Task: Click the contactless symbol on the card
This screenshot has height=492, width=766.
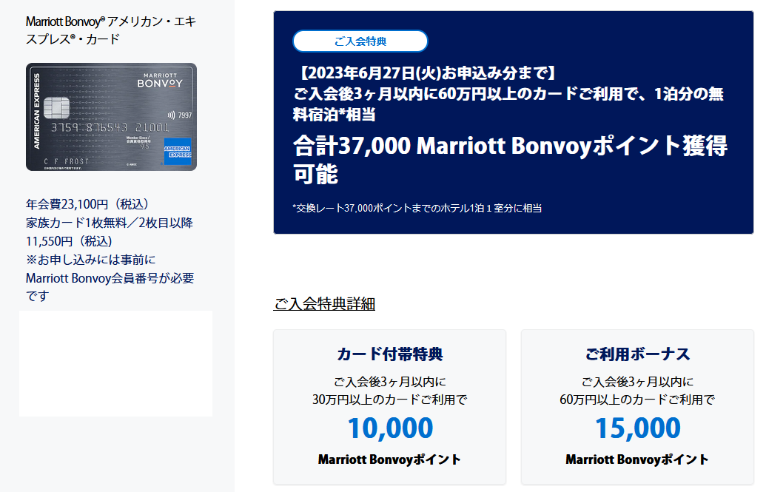Action: click(171, 115)
